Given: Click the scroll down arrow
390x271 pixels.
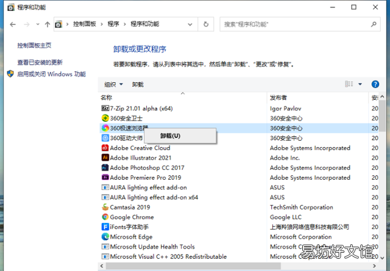Looking at the screenshot, I should coord(382,258).
